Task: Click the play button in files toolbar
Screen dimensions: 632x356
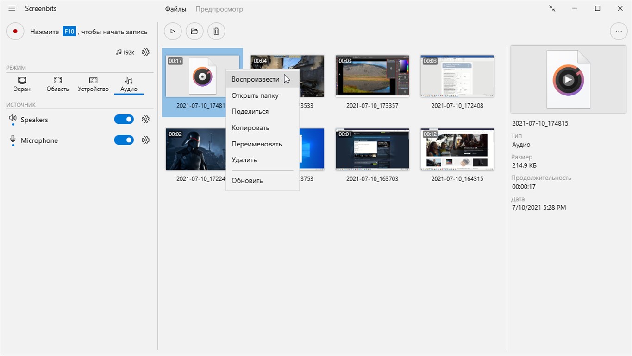Action: (173, 32)
